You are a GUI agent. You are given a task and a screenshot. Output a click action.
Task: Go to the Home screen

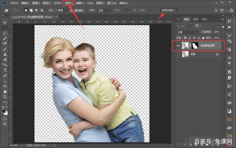click(7, 10)
